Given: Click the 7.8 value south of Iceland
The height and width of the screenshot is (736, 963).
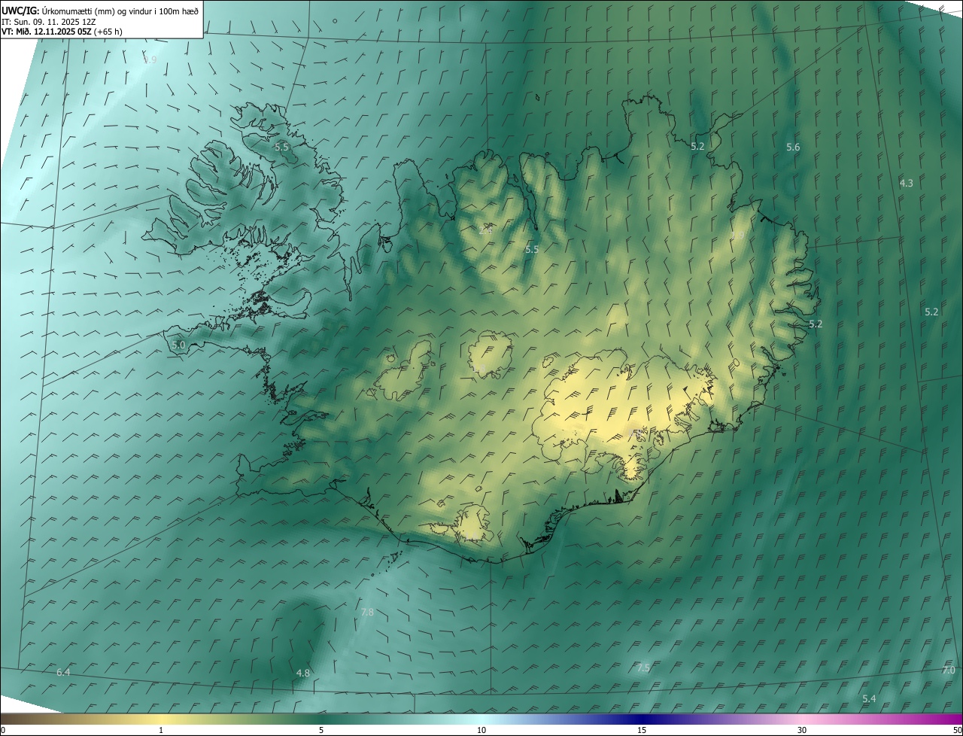Looking at the screenshot, I should [367, 613].
